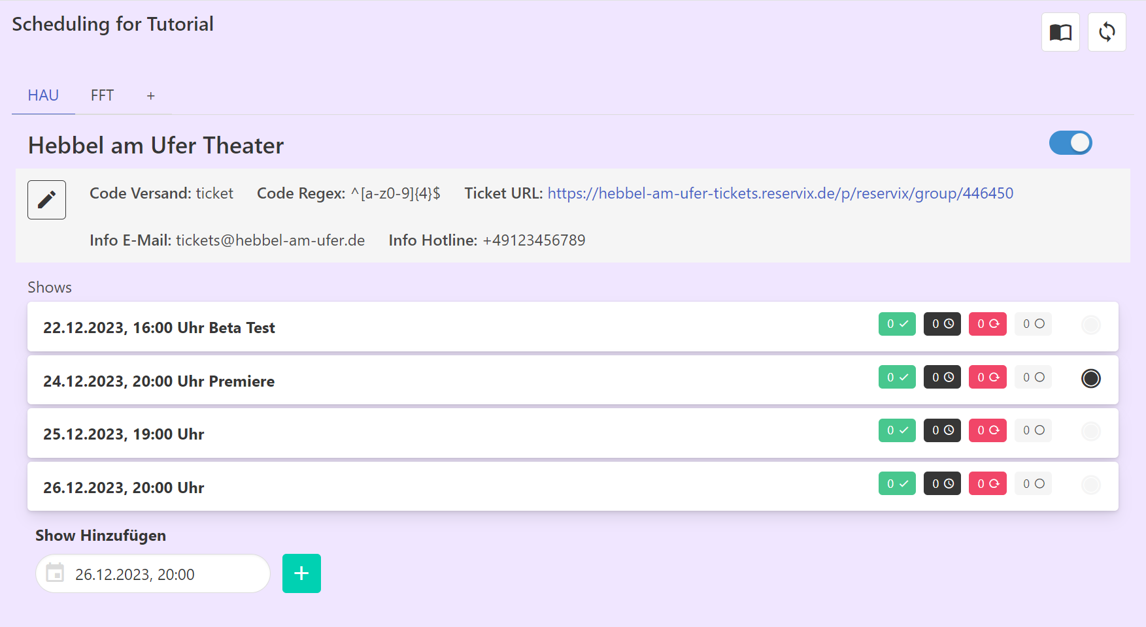The width and height of the screenshot is (1146, 627).
Task: Add show with the teal plus button
Action: pos(301,573)
